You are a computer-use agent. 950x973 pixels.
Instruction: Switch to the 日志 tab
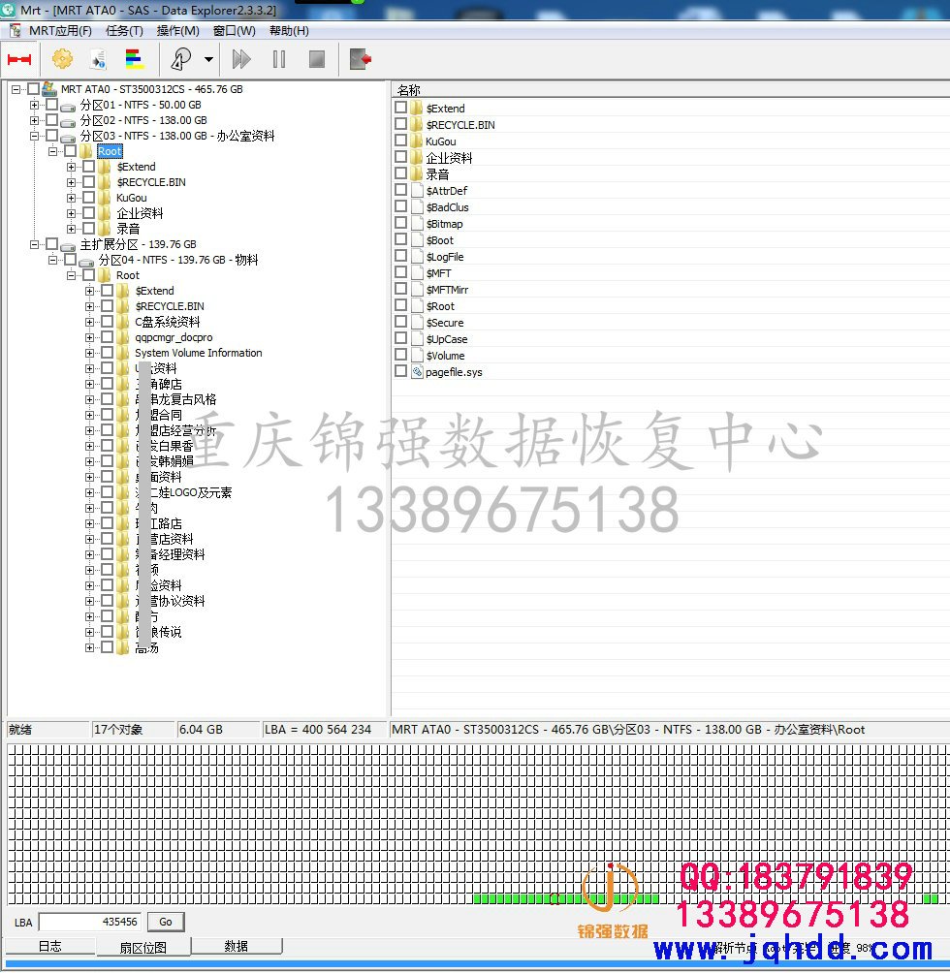click(49, 946)
